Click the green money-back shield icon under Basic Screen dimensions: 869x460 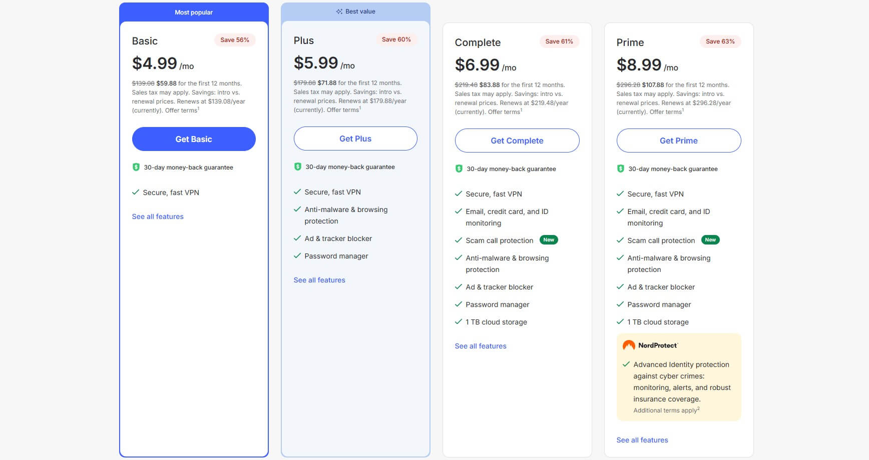pos(136,167)
